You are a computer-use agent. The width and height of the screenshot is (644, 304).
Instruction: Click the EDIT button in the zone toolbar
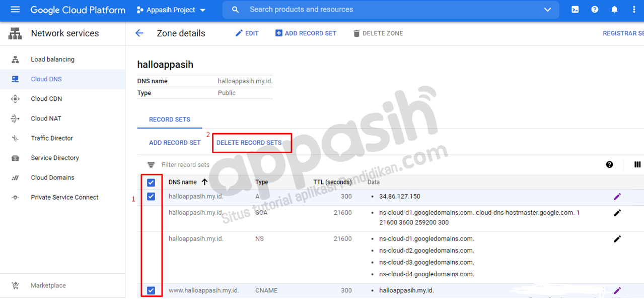[247, 33]
